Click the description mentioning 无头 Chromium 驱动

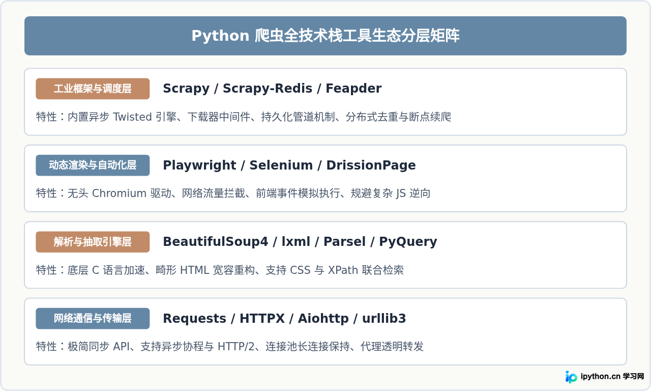tap(233, 193)
